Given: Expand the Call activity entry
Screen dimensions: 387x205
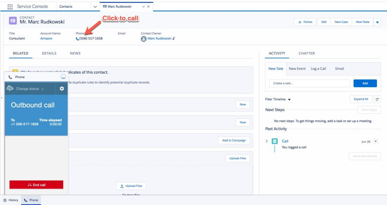Looking at the screenshot, I should coord(267,141).
